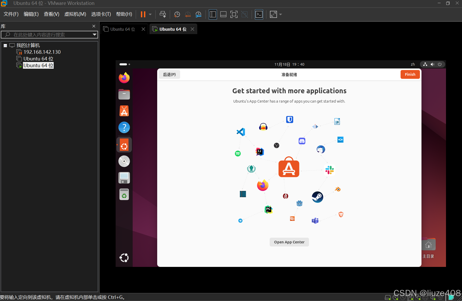The width and height of the screenshot is (462, 301).
Task: Click the PyCharm icon in illustration
Action: pyautogui.click(x=268, y=209)
